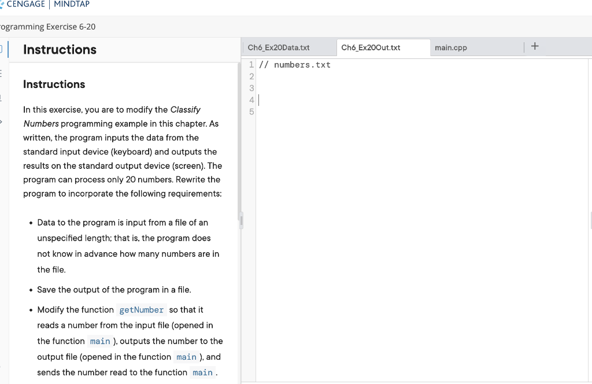Open the Ch6_Ex20Data.txt tab

coord(279,47)
